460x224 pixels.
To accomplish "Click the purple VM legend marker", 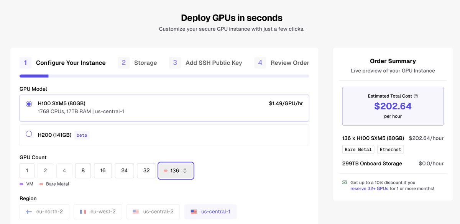I will tap(21, 184).
